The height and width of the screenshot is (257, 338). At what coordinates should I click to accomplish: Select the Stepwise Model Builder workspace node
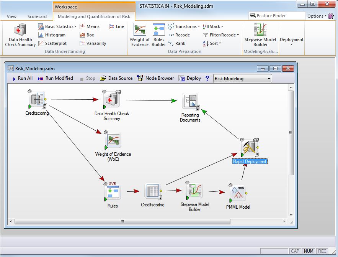click(x=195, y=191)
